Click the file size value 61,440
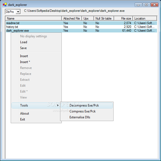The image size is (161, 161). click(127, 31)
